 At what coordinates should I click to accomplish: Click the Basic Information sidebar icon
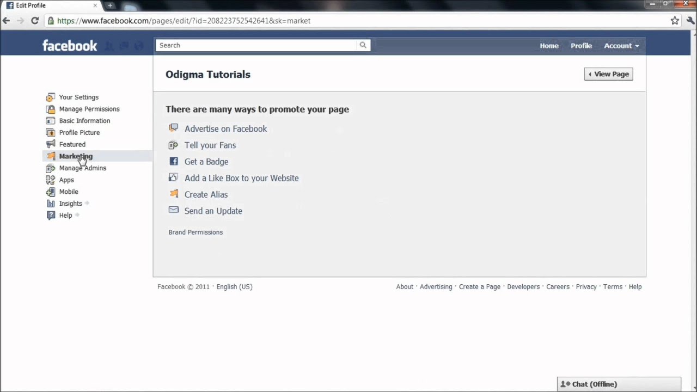[50, 121]
